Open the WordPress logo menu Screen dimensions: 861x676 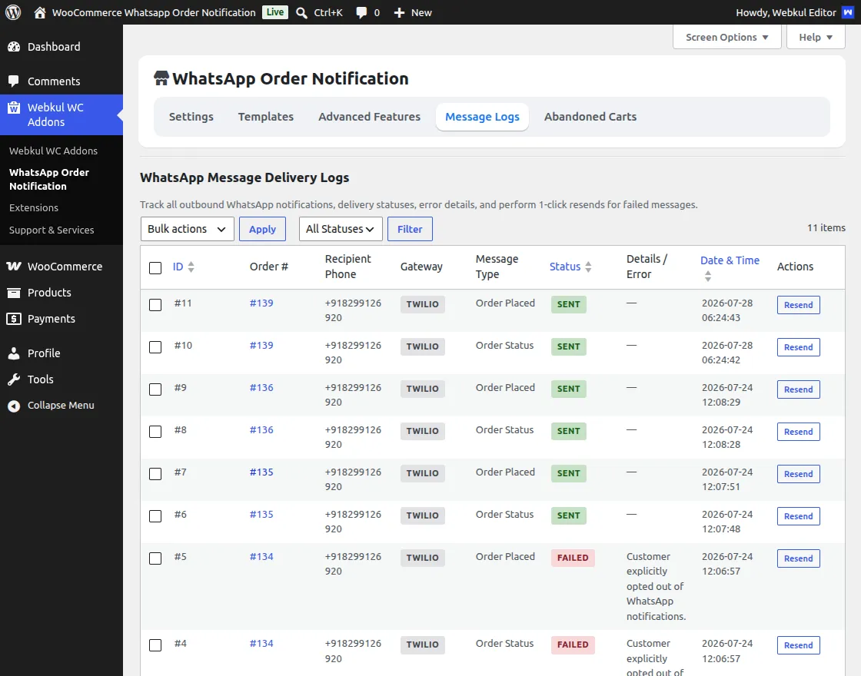(13, 12)
